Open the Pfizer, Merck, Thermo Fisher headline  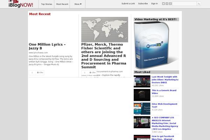tap(104, 56)
